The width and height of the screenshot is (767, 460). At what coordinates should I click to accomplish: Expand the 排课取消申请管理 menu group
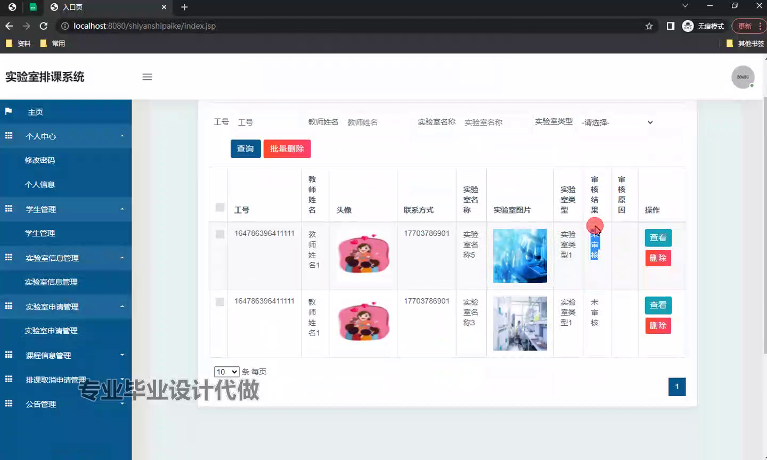pyautogui.click(x=66, y=380)
